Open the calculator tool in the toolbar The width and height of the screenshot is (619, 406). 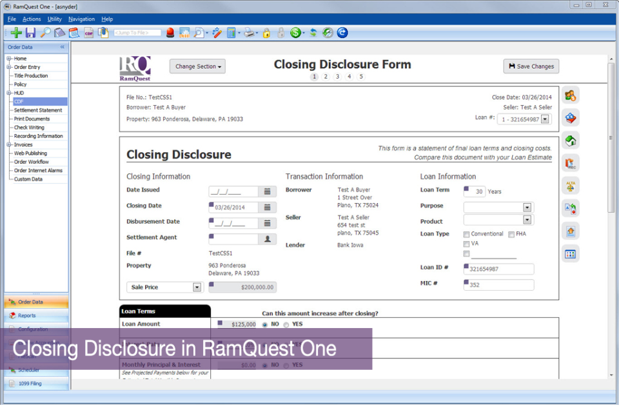pos(232,33)
